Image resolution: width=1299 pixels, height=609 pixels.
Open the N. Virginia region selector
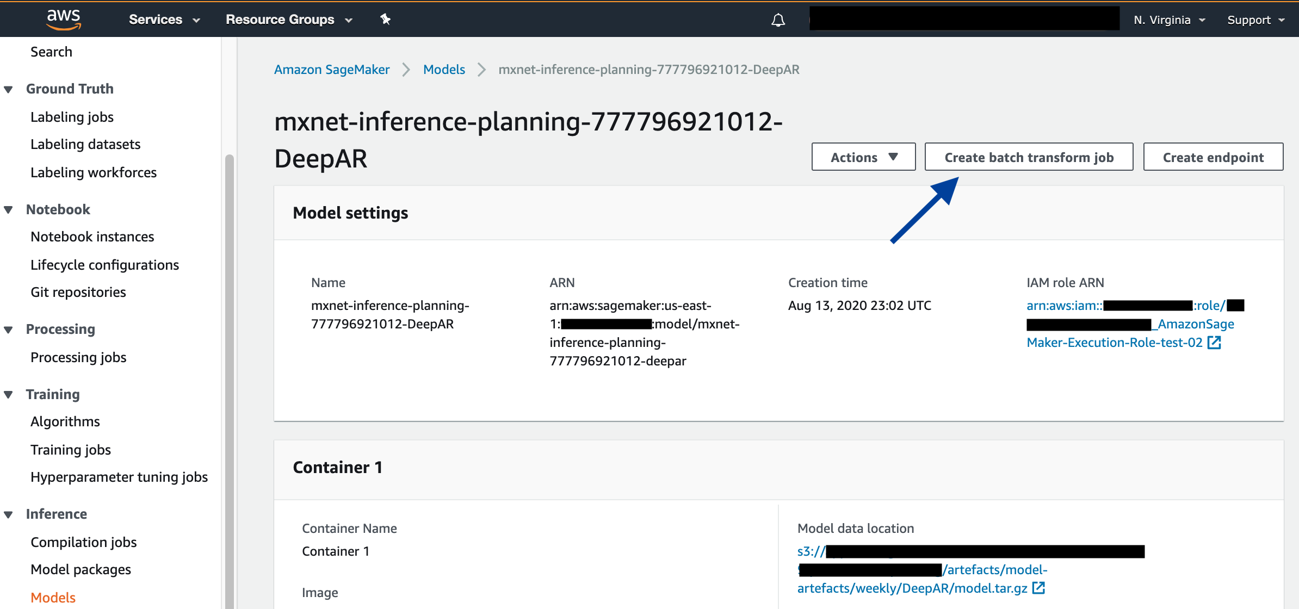[x=1169, y=20]
